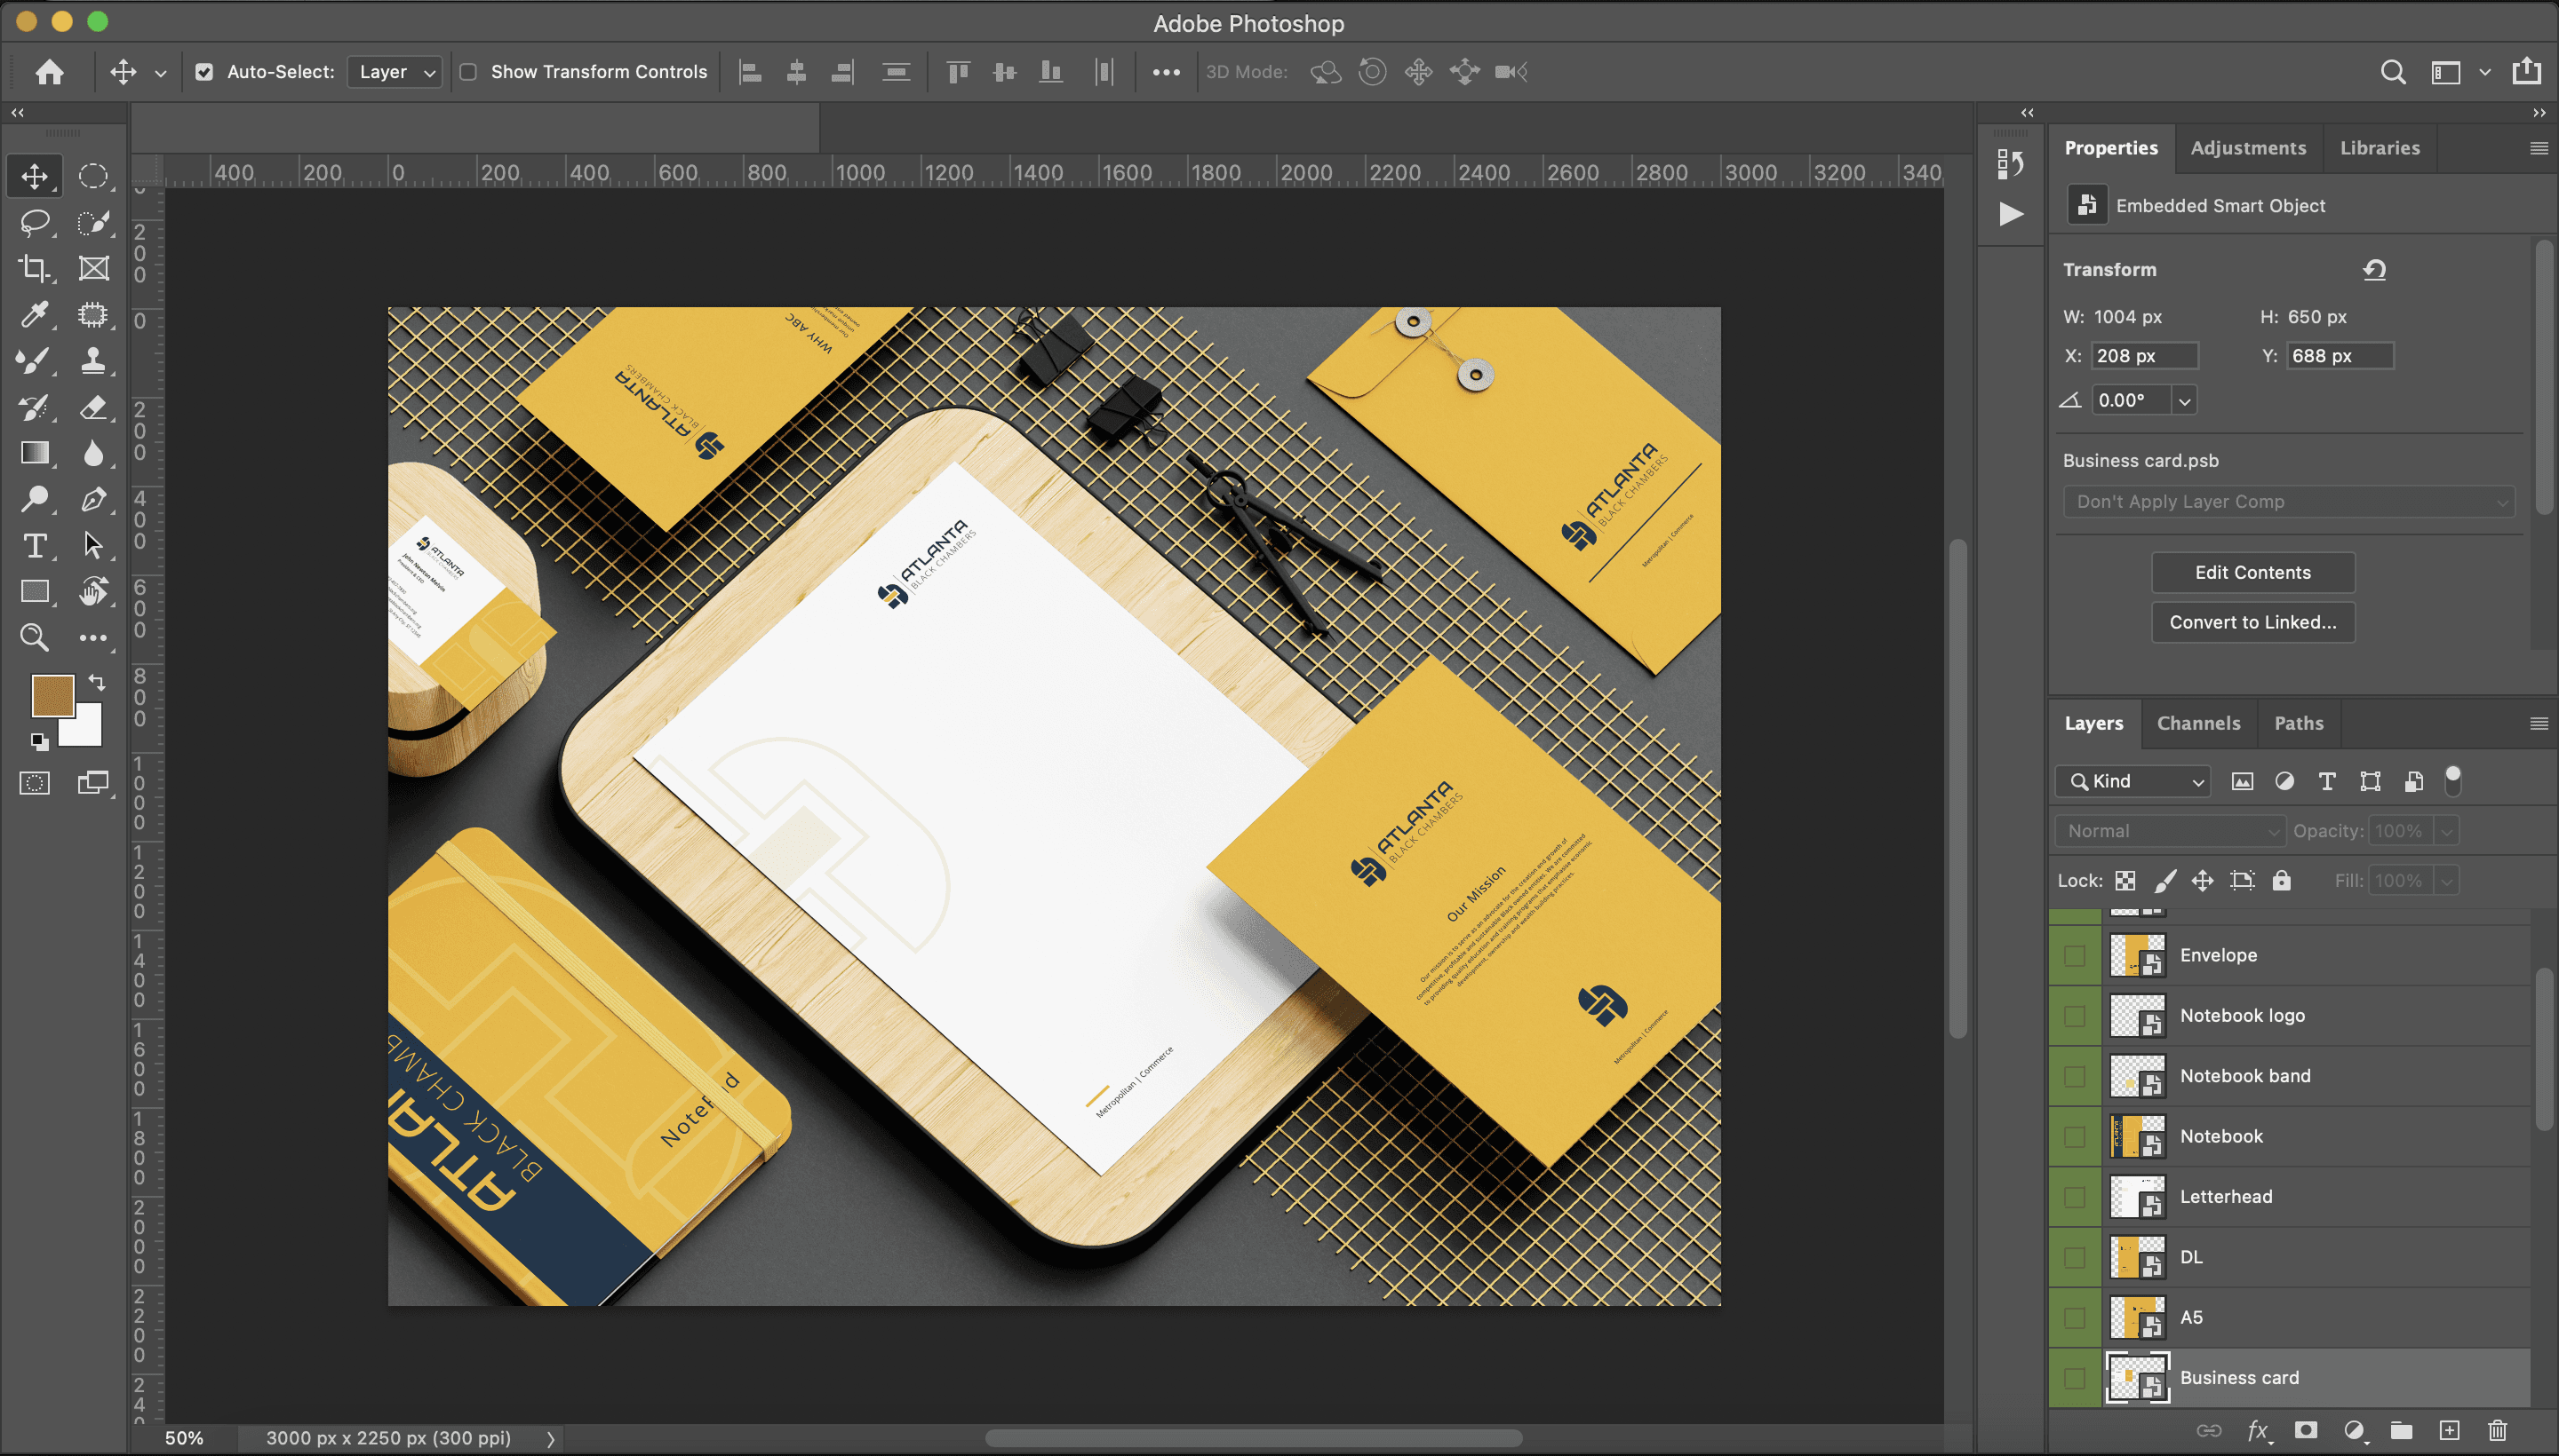Toggle visibility of Notebook logo layer
2559x1456 pixels.
click(x=2075, y=1016)
